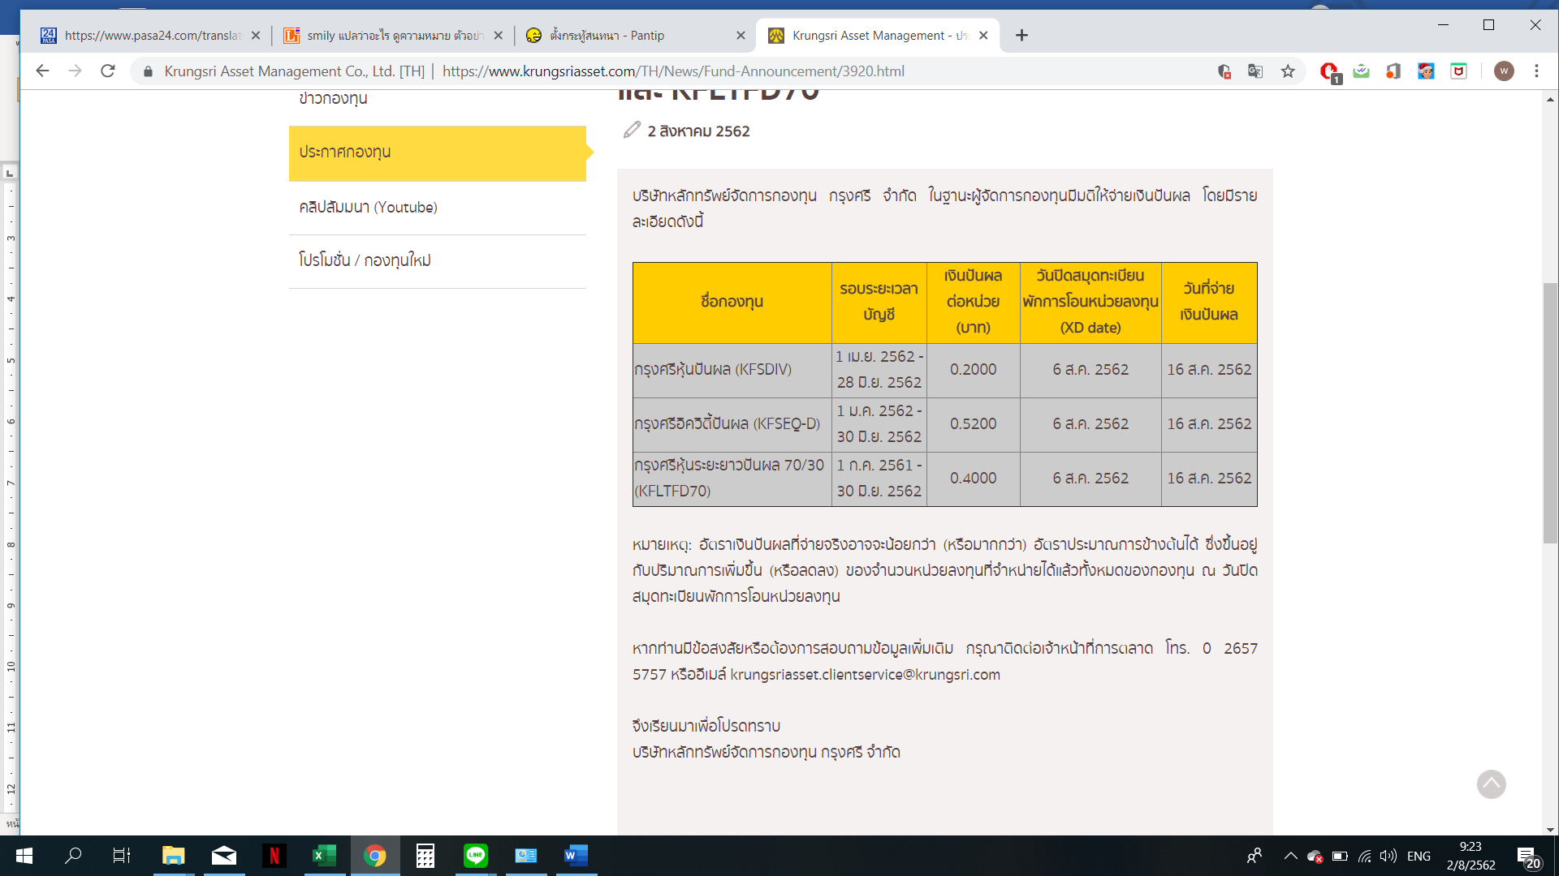Reload the Krungsri Asset page
This screenshot has width=1559, height=876.
[108, 71]
